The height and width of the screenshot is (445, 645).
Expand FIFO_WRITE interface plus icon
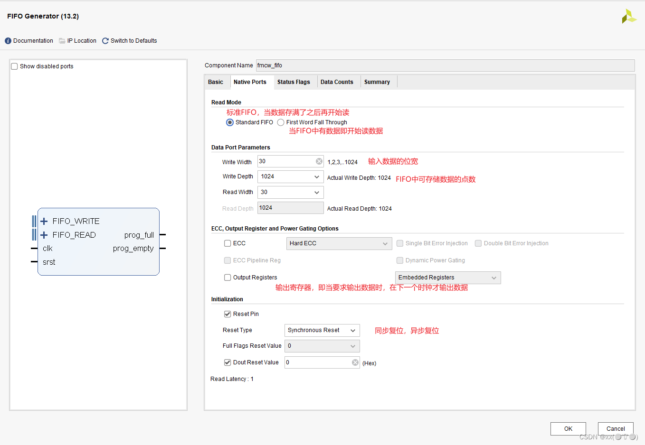tap(44, 221)
